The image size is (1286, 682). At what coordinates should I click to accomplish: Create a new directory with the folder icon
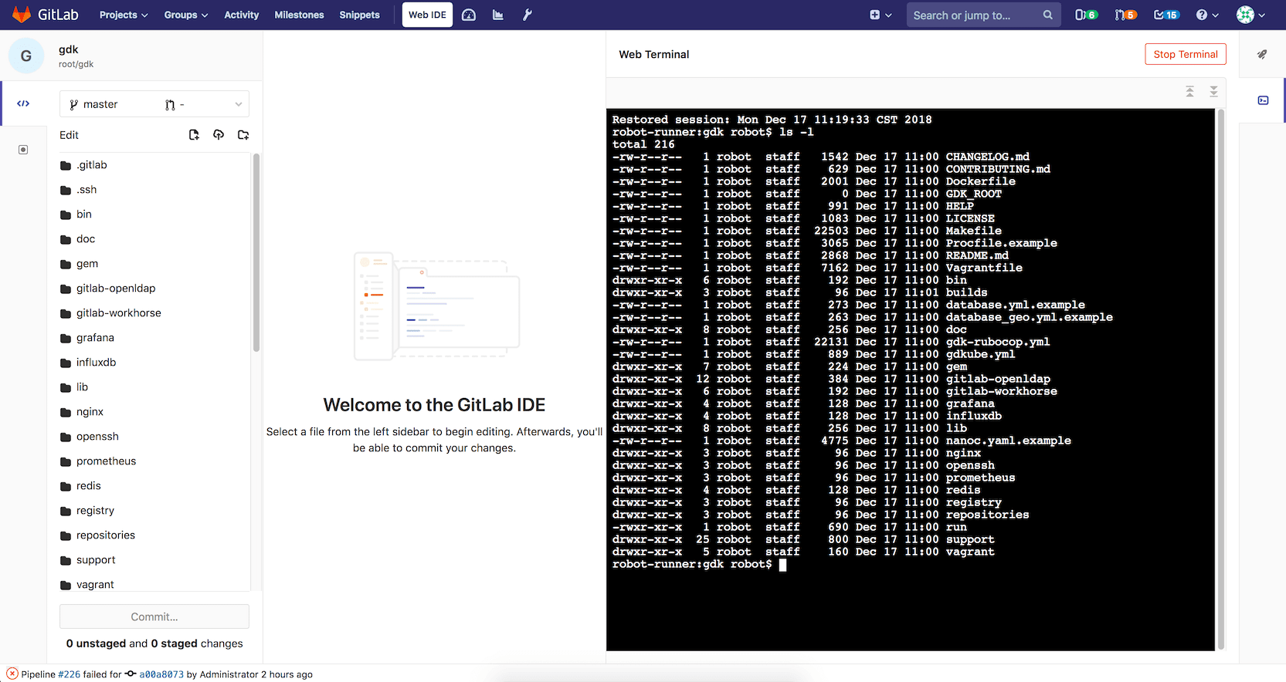click(x=243, y=135)
